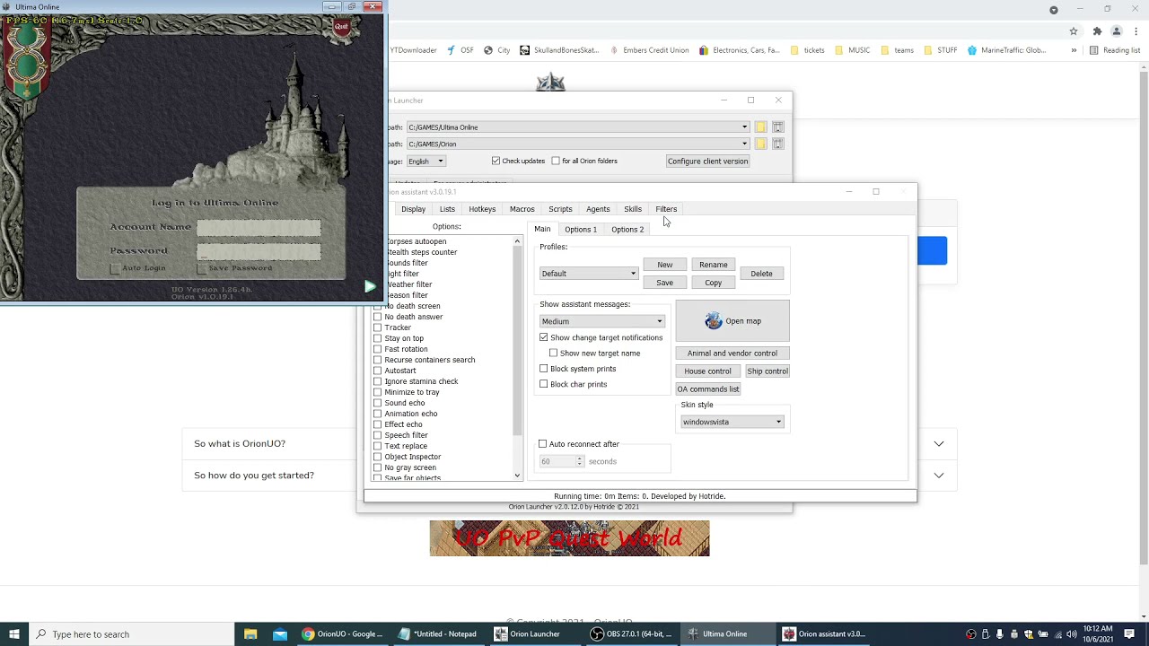This screenshot has width=1149, height=646.
Task: Open Hotkeys tab in Orion assistant
Action: [x=482, y=209]
